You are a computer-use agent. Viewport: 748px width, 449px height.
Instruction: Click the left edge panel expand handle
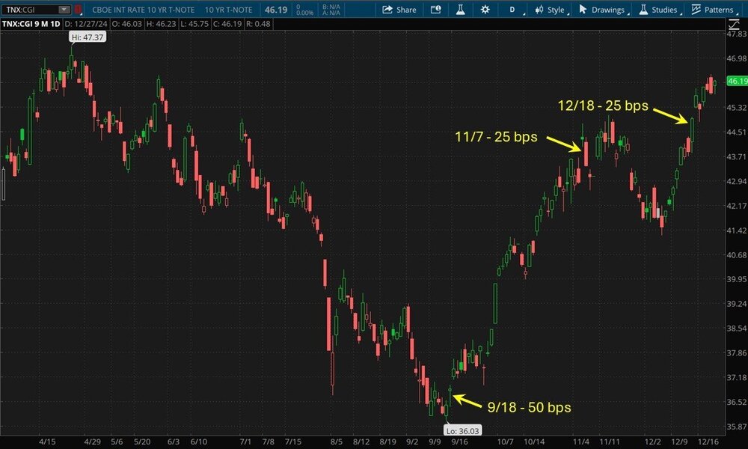tap(3, 183)
